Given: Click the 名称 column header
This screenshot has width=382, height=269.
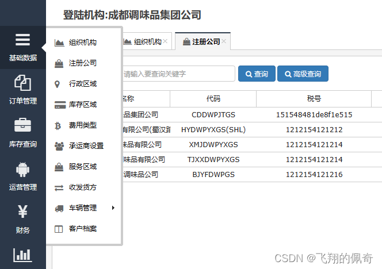Looking at the screenshot, I should point(146,99).
